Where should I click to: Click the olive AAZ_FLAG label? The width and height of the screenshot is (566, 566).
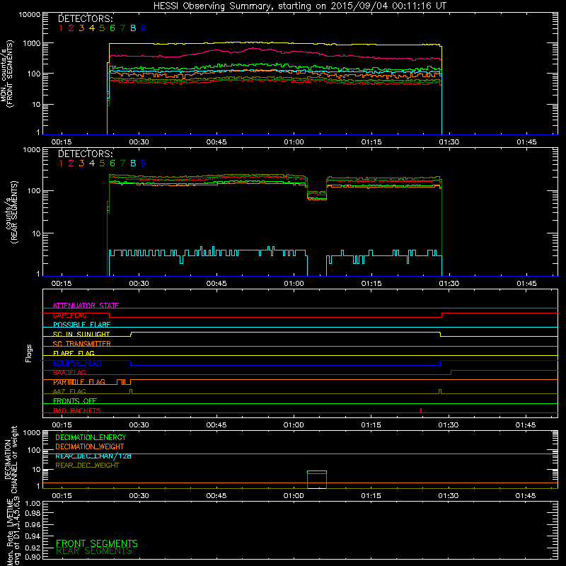click(69, 392)
